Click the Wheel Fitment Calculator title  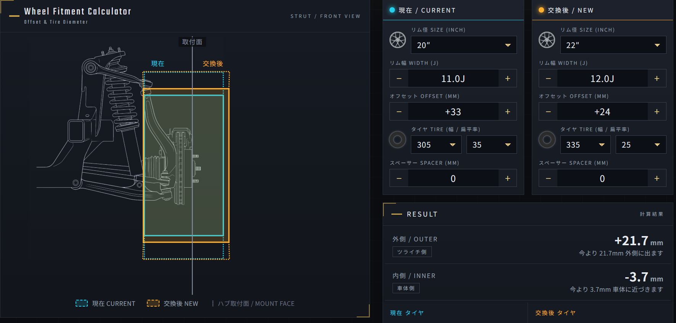(78, 11)
